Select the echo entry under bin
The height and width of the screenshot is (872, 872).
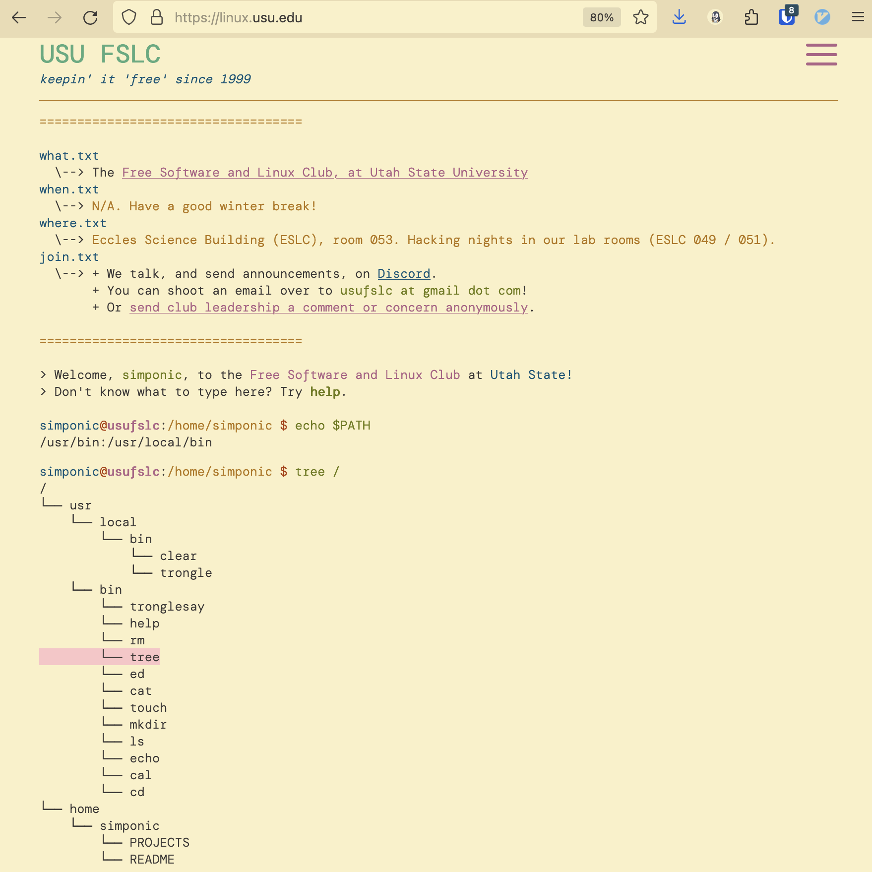pos(145,758)
